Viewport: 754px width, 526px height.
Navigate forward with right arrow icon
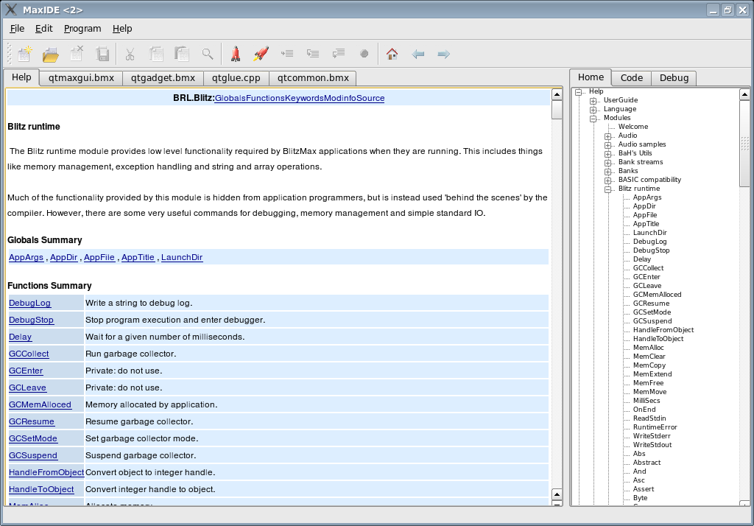point(443,54)
